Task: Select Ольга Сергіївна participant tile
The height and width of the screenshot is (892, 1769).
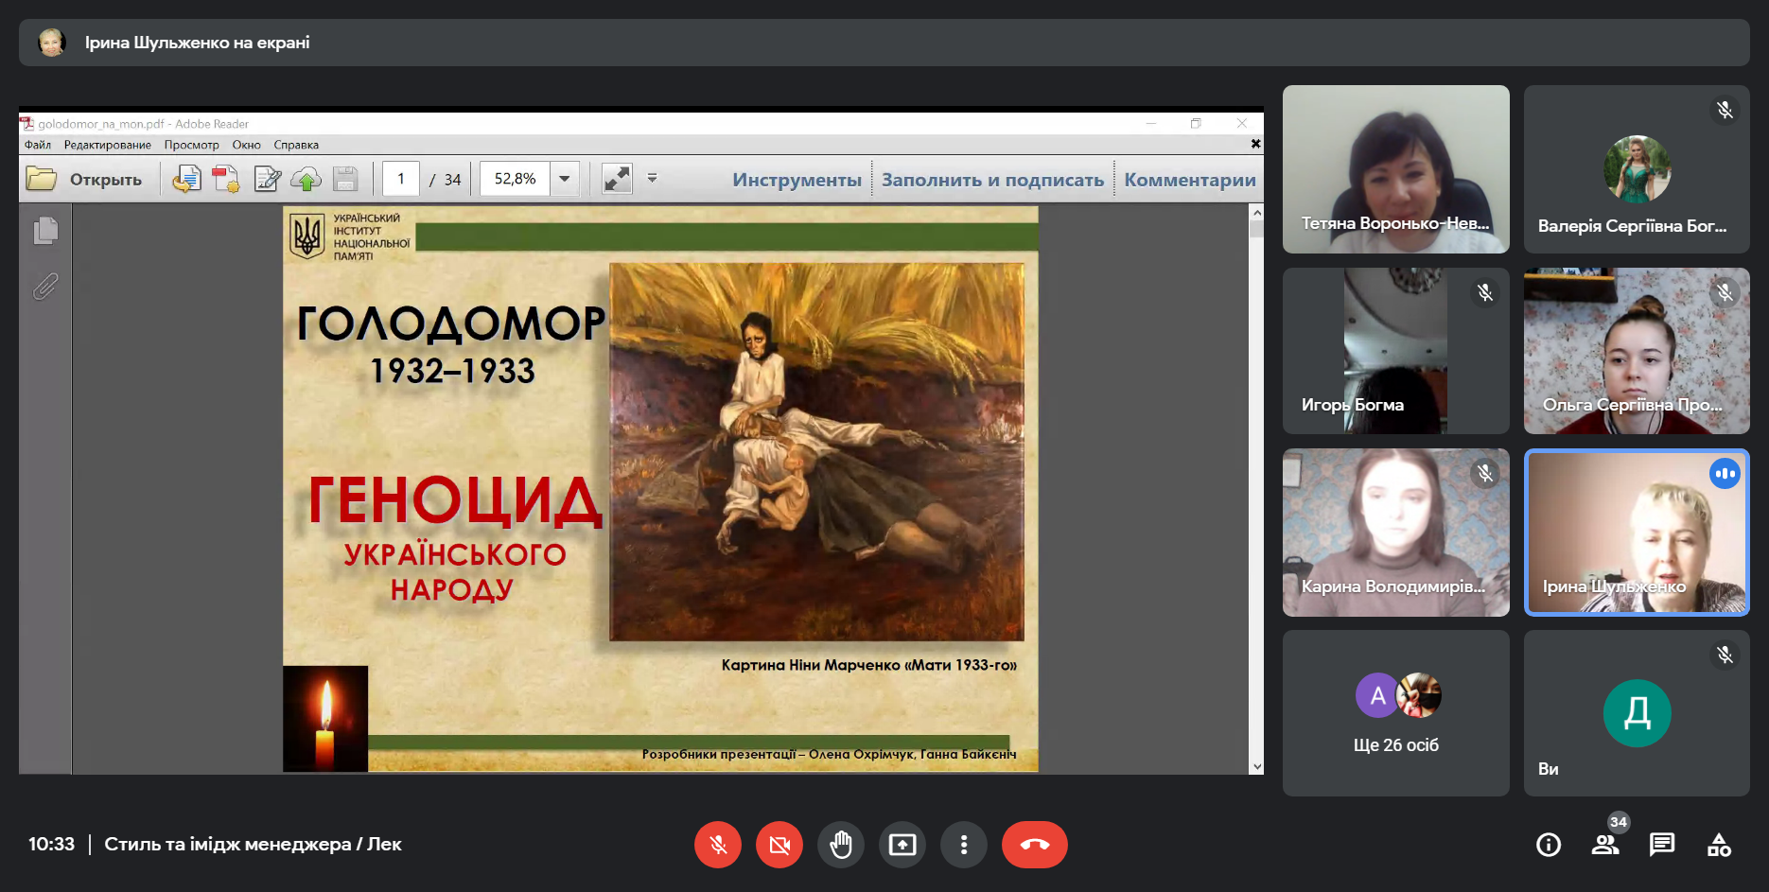Action: coord(1637,351)
